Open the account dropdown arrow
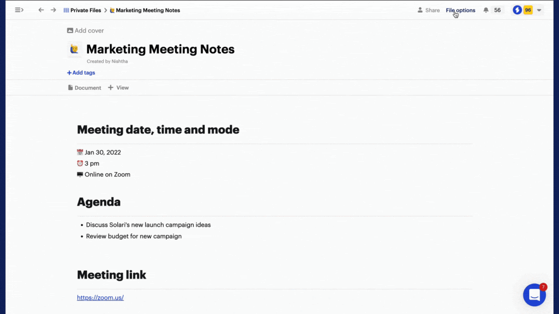Image resolution: width=559 pixels, height=314 pixels. click(x=539, y=10)
